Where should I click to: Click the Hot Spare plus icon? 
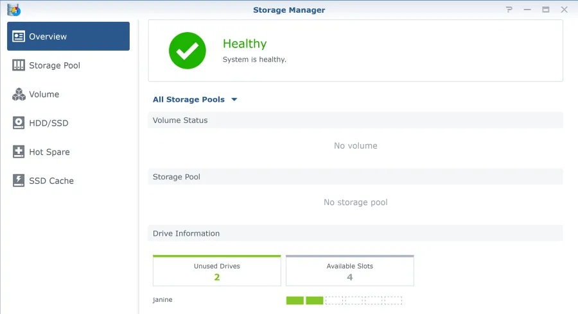tap(19, 152)
